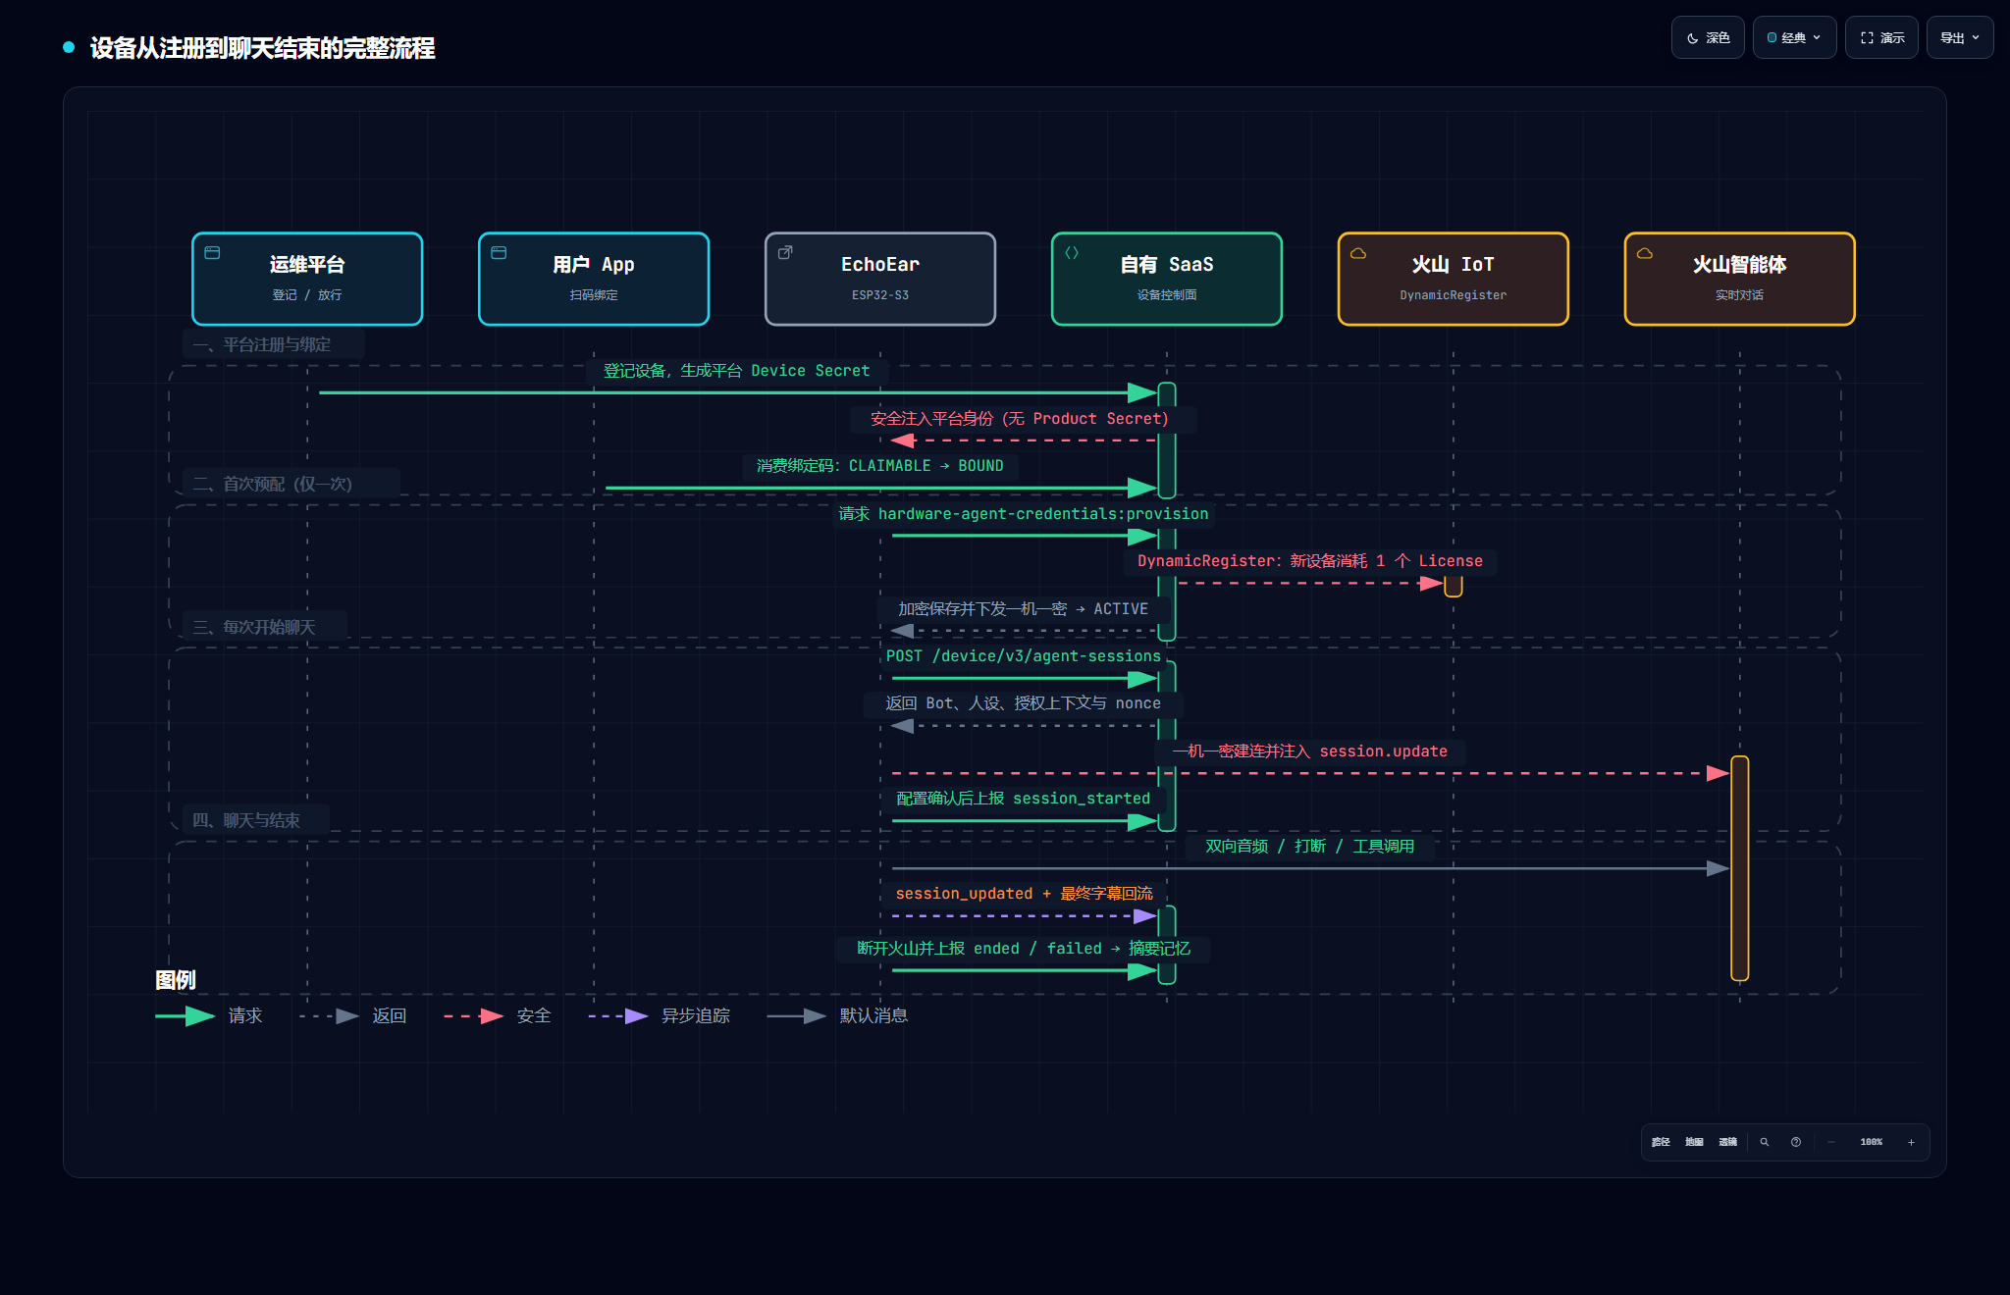Reset zoom via the 100% label
2010x1295 pixels.
point(1872,1142)
